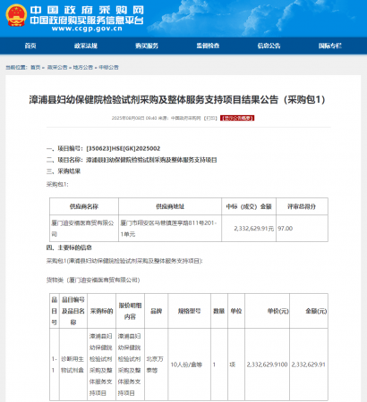Screen dimensions: 367x402
Task: Click the 品目编号及品目名称 column header
Action: point(73,311)
